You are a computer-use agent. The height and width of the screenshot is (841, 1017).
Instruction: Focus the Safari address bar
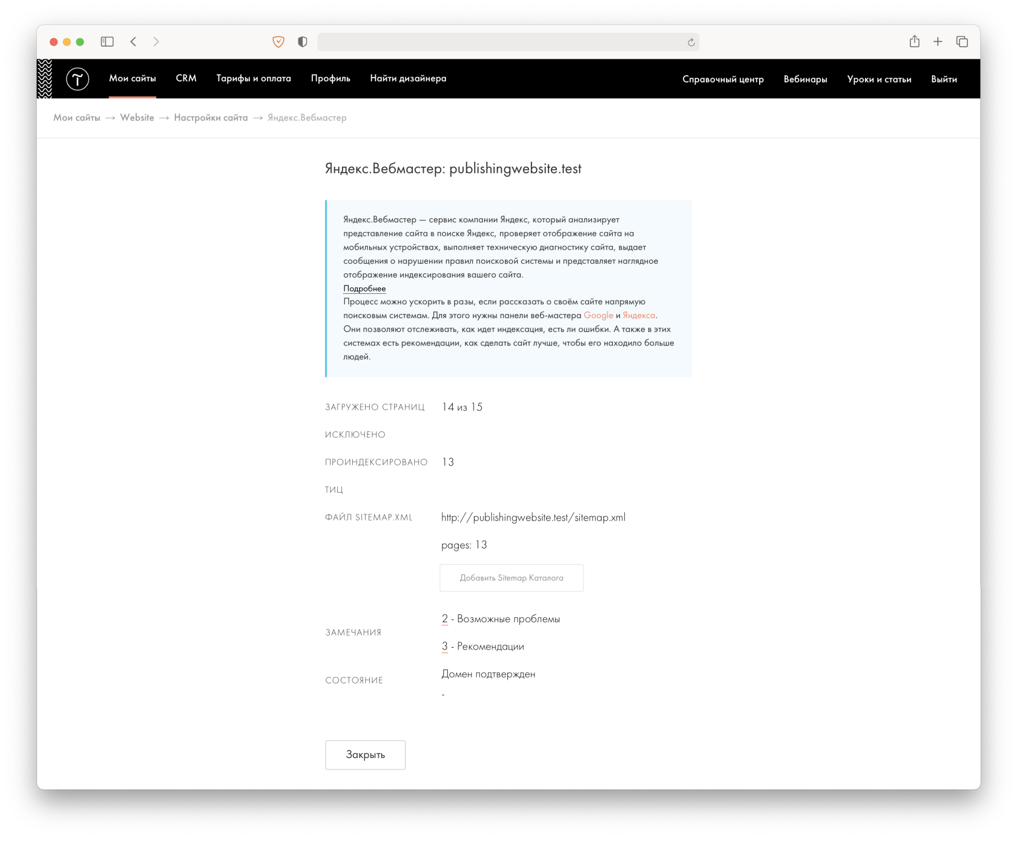click(x=508, y=42)
